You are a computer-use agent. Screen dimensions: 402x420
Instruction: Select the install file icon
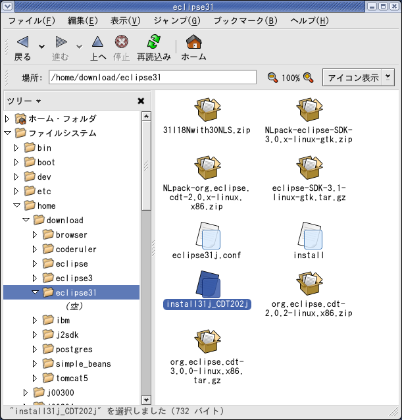click(310, 235)
